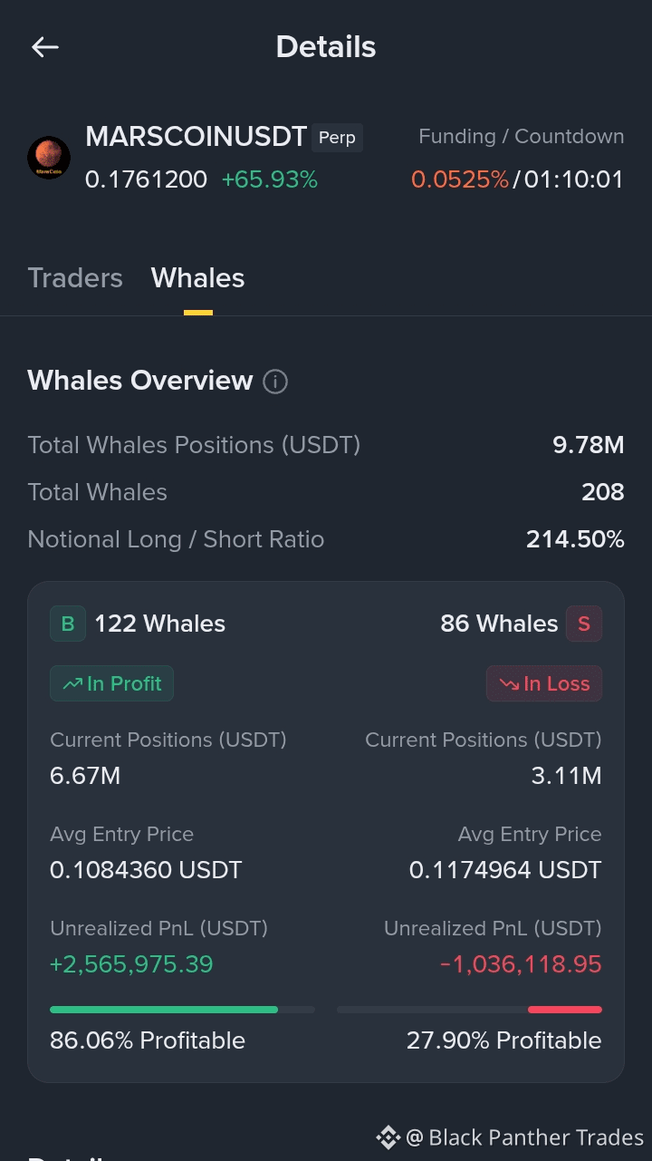This screenshot has height=1161, width=652.
Task: Tap the -1,036,118.95 unrealized PnL value
Action: (521, 963)
